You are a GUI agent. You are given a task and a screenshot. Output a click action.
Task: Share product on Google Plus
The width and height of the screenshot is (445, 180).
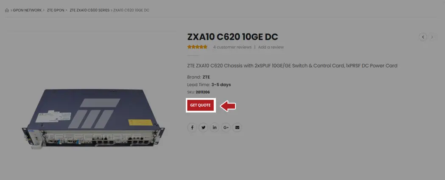226,127
